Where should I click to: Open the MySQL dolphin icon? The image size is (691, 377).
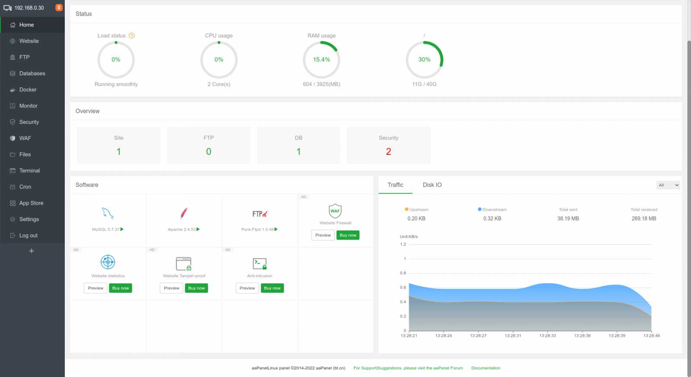pos(108,213)
